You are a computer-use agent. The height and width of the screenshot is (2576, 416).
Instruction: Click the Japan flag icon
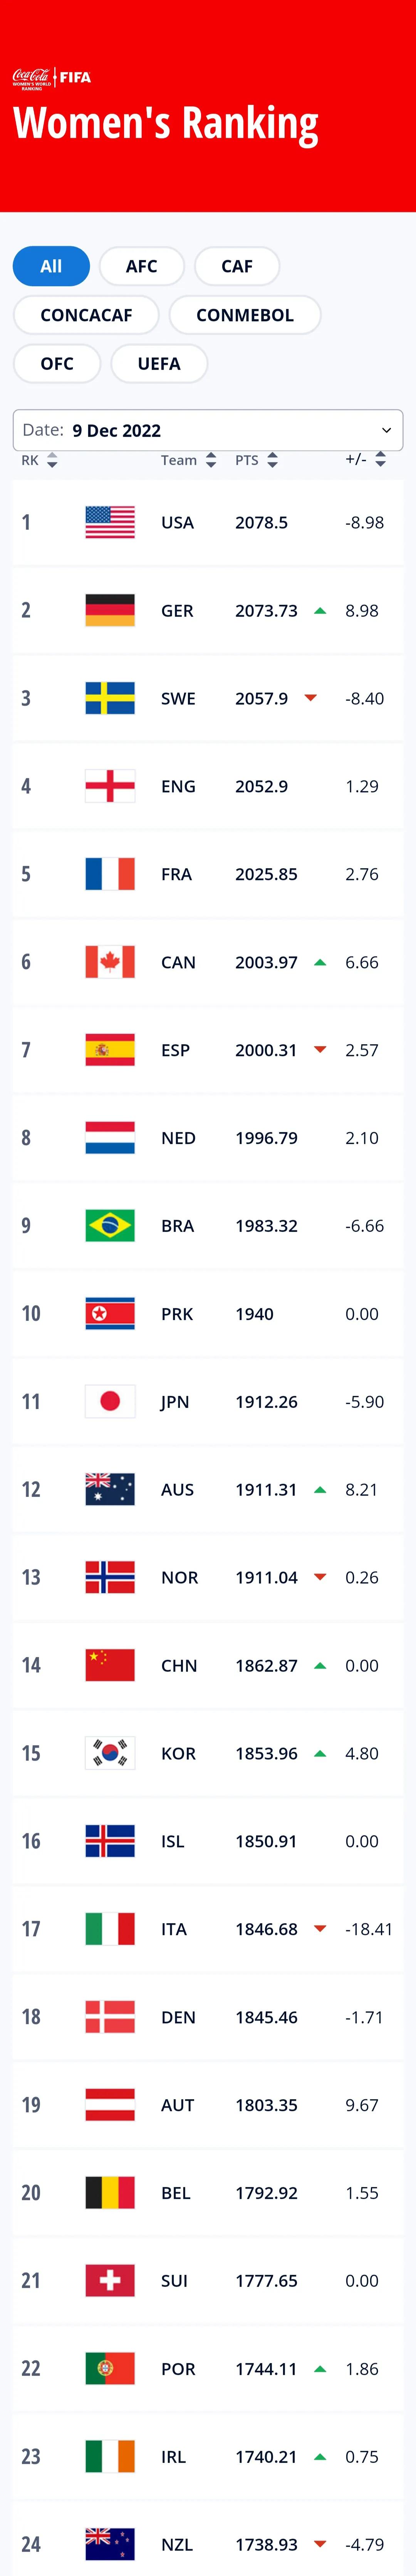coord(110,1402)
